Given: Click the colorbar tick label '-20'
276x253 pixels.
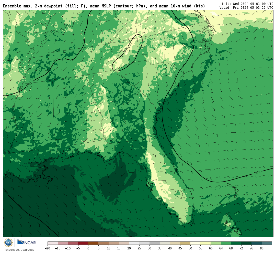Looking at the screenshot, I should pyautogui.click(x=48, y=248).
